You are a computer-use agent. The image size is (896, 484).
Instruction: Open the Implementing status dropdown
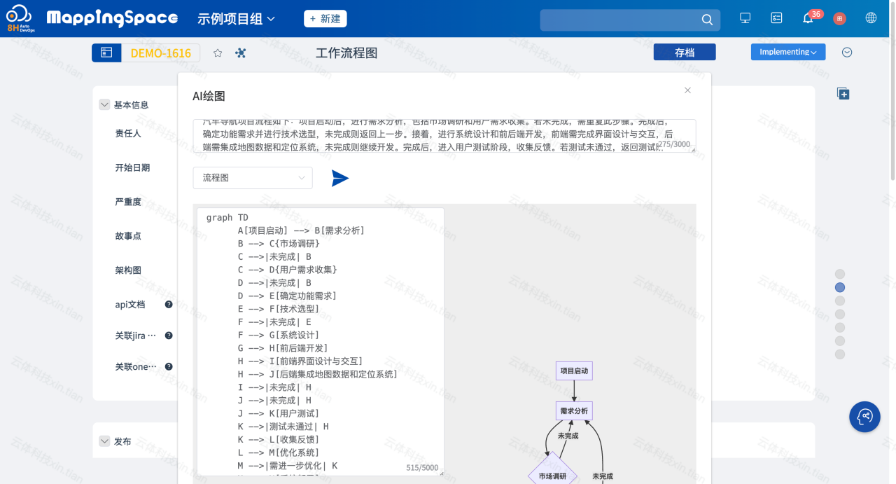click(788, 52)
